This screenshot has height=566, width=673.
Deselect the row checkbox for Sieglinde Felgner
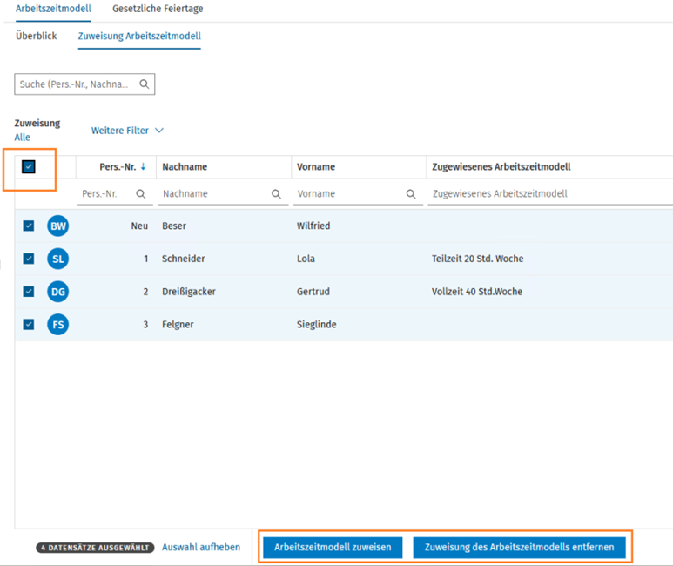click(x=29, y=325)
